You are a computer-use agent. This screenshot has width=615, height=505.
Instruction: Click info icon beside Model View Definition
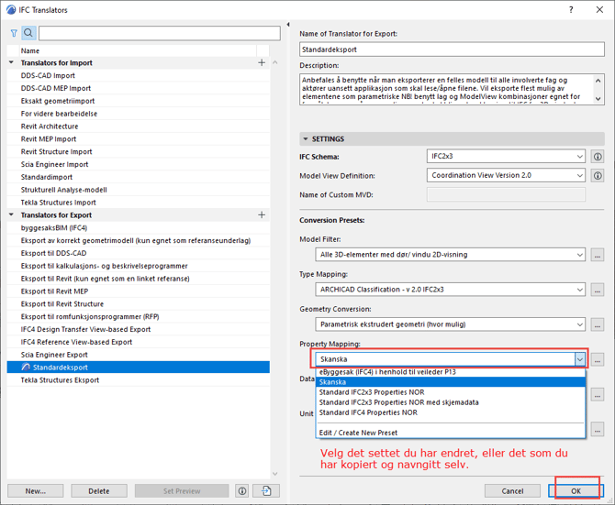(597, 176)
